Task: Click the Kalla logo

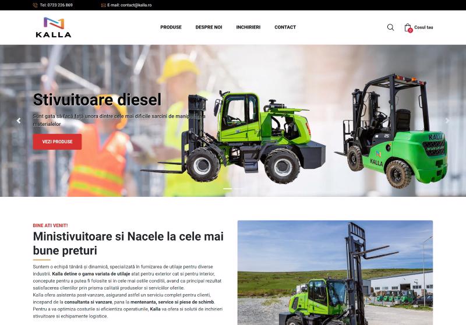Action: tap(54, 27)
